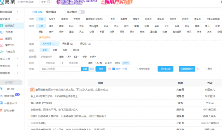Click the 阅读量大于 input field
The image size is (222, 130).
point(48,57)
